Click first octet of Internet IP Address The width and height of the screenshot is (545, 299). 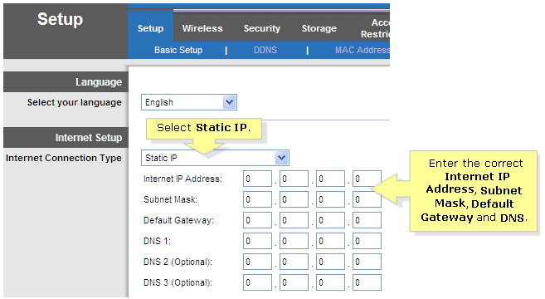(257, 179)
